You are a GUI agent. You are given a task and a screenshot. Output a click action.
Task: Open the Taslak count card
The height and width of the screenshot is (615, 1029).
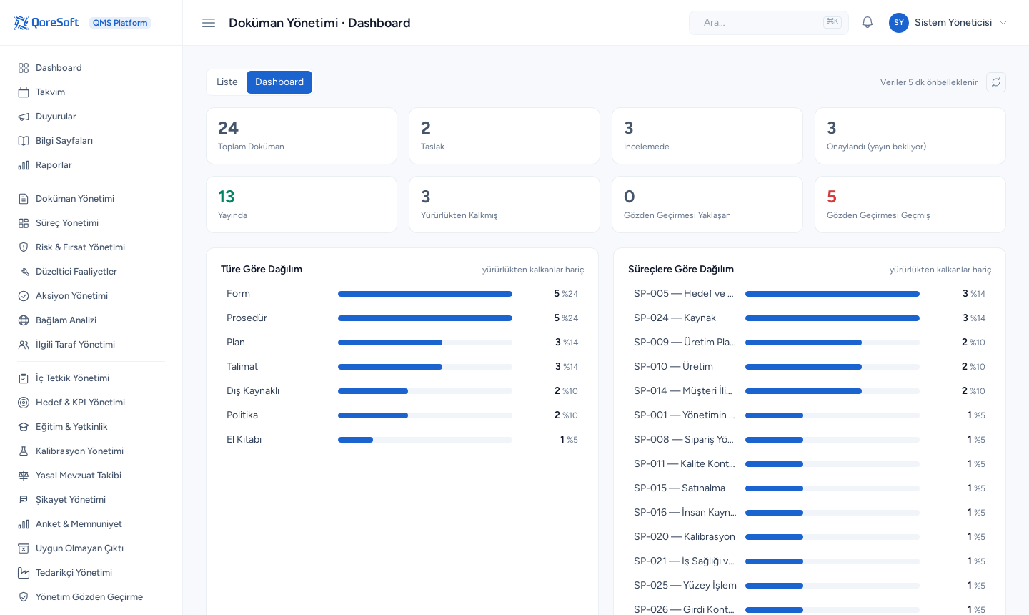click(504, 136)
